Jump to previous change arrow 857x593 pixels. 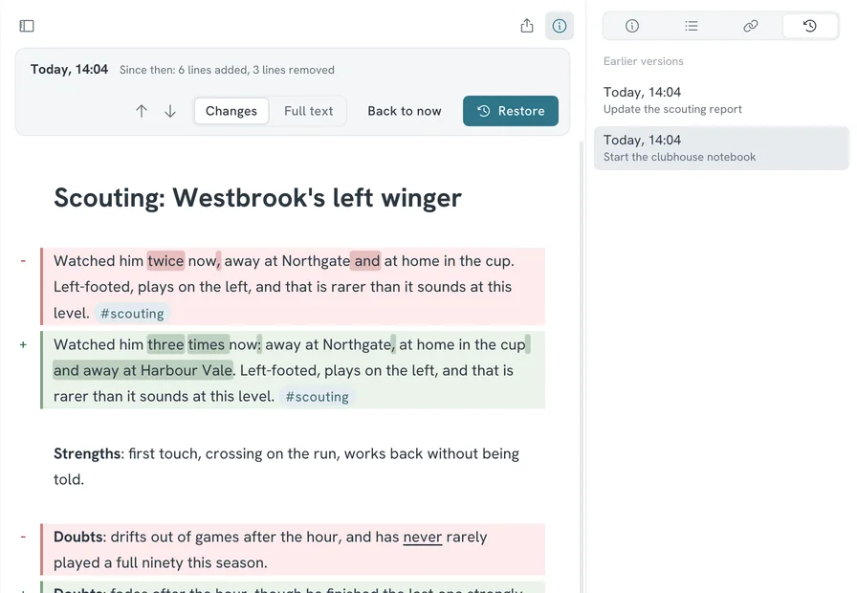pos(142,111)
